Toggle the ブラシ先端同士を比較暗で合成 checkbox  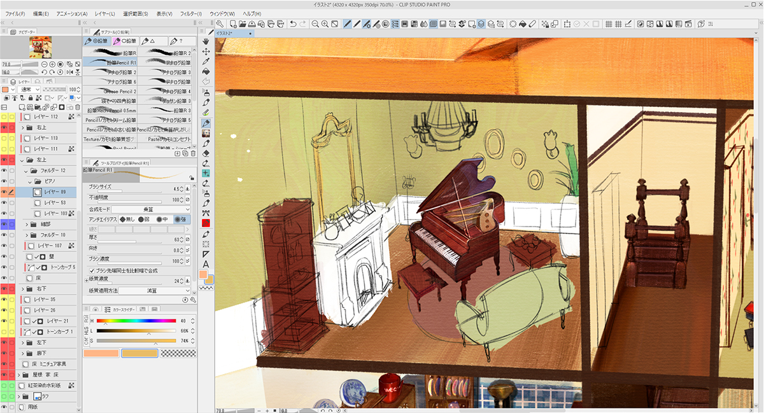point(92,270)
